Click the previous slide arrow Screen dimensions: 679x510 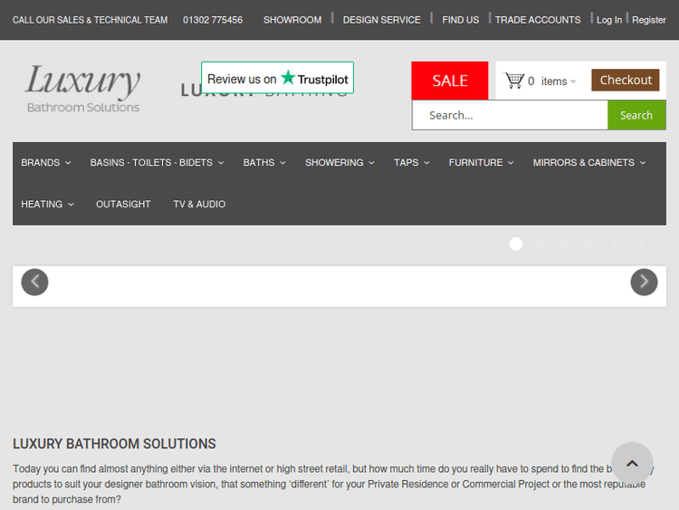point(34,283)
